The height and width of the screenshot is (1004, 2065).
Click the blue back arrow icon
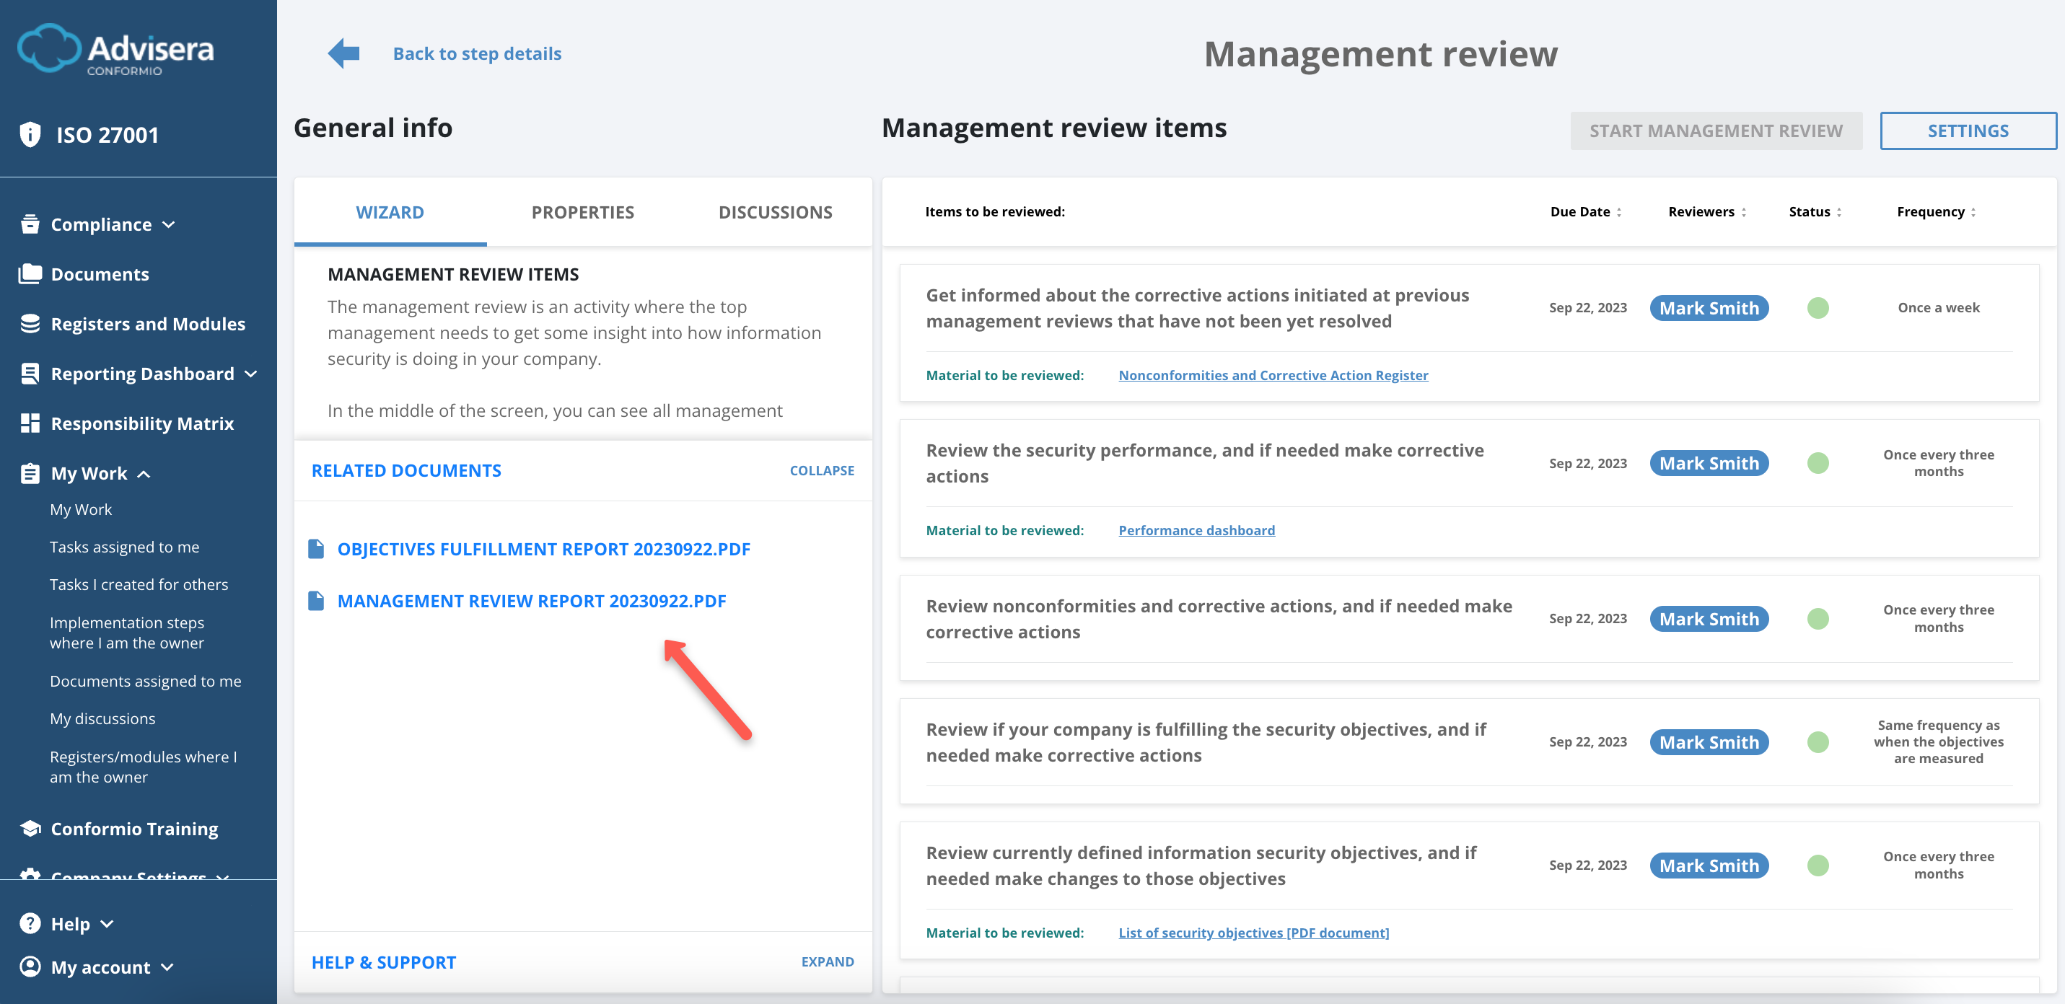click(x=342, y=52)
